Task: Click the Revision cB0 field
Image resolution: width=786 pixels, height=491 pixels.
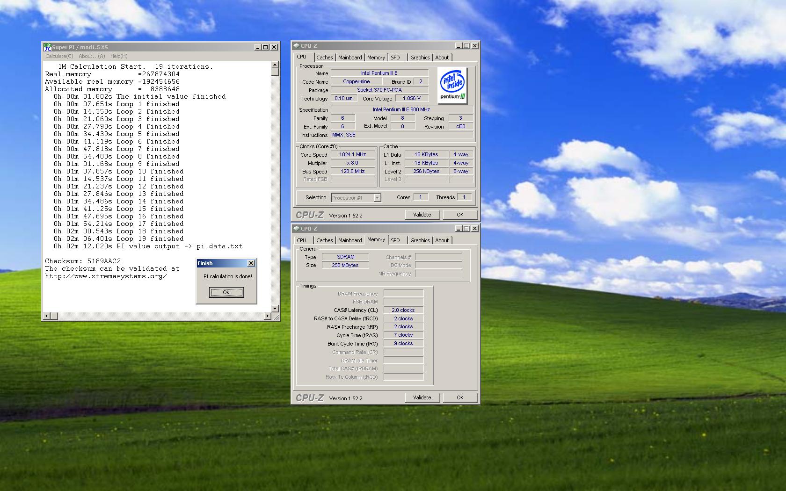Action: [461, 126]
